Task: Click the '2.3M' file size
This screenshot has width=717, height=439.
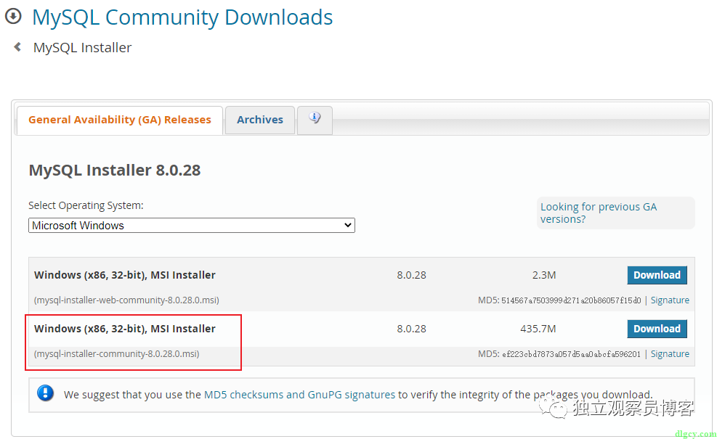Action: (544, 275)
